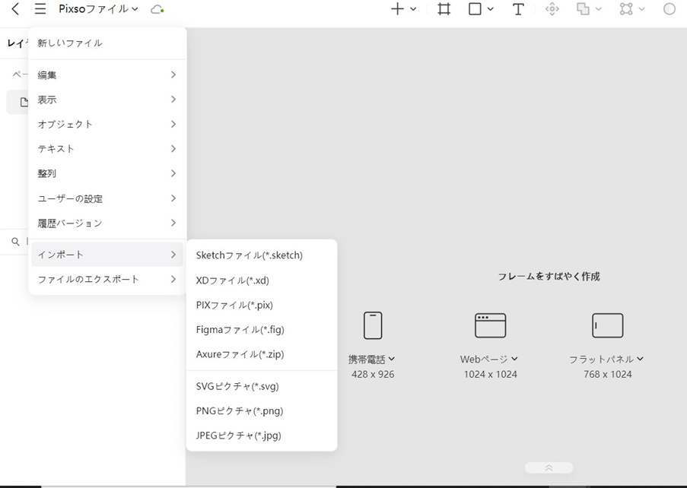Go back with the left arrow icon

coord(15,9)
